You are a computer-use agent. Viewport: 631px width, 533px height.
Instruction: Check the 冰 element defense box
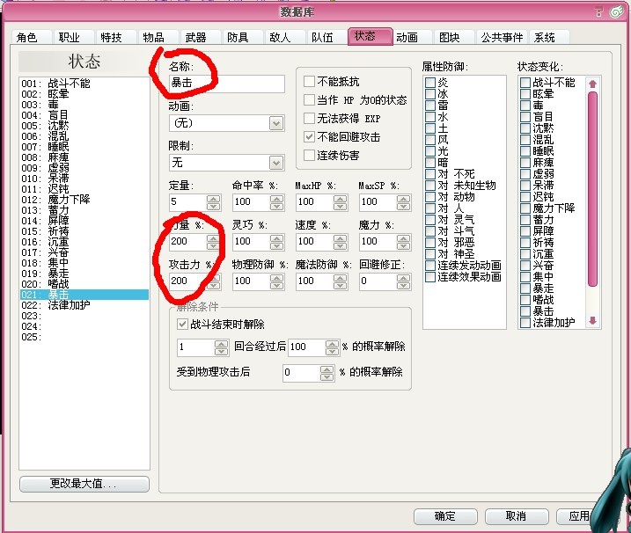(x=430, y=94)
